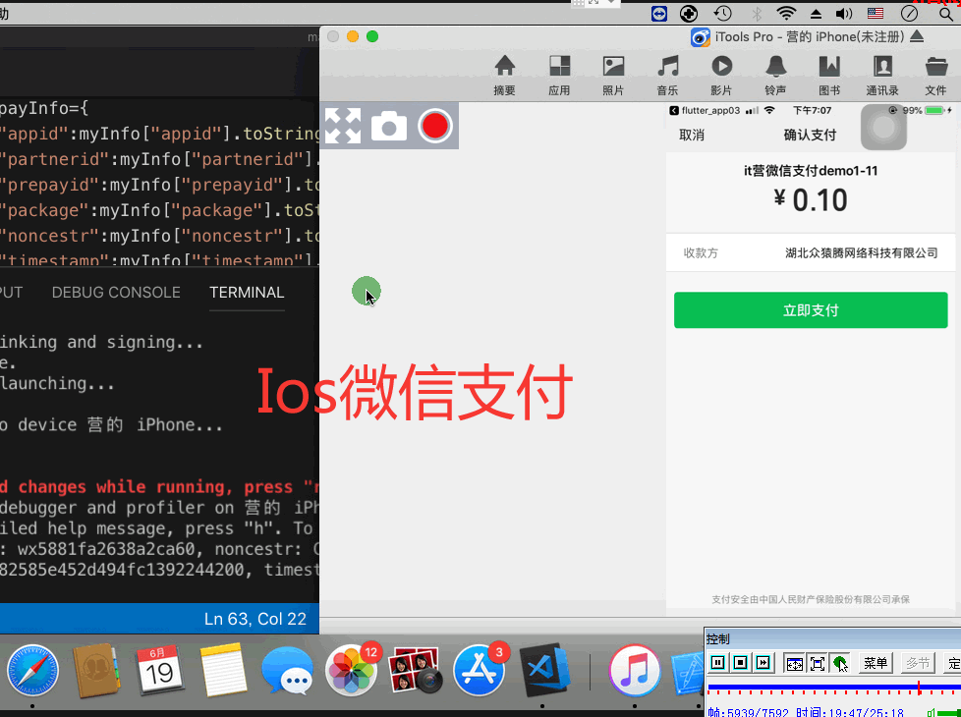Switch to the DEBUG CONSOLE tab

pyautogui.click(x=116, y=293)
